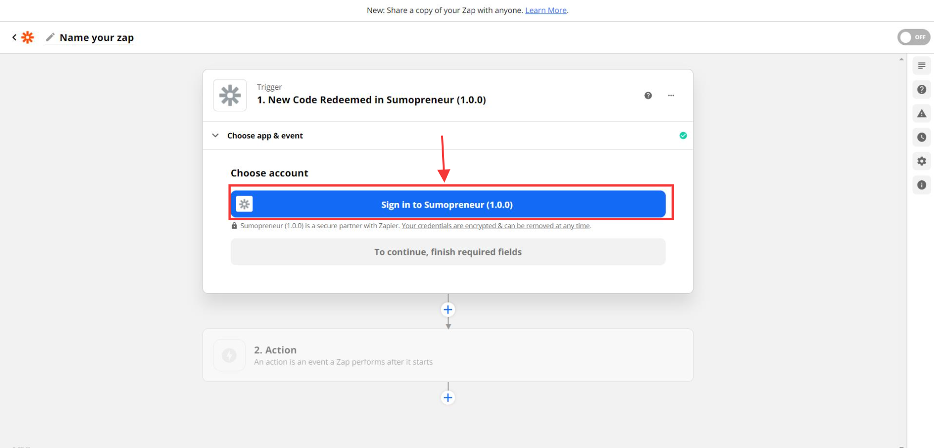This screenshot has width=934, height=448.
Task: Open sidebar help question mark icon
Action: [x=921, y=90]
